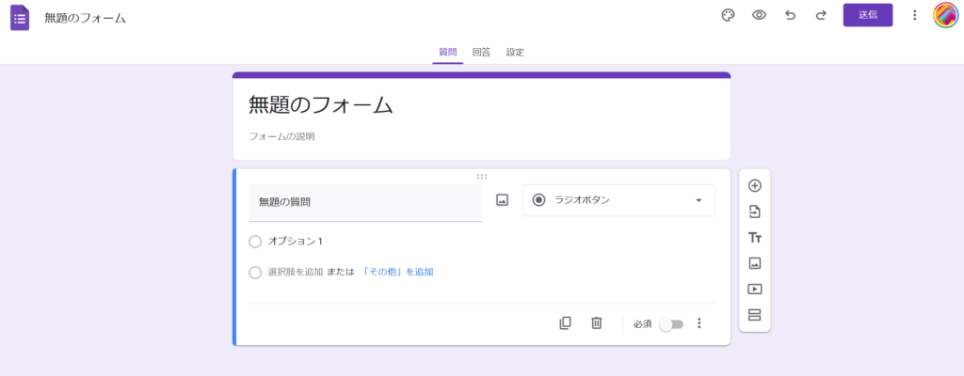Image resolution: width=964 pixels, height=376 pixels.
Task: Click the redo arrow icon
Action: (821, 15)
